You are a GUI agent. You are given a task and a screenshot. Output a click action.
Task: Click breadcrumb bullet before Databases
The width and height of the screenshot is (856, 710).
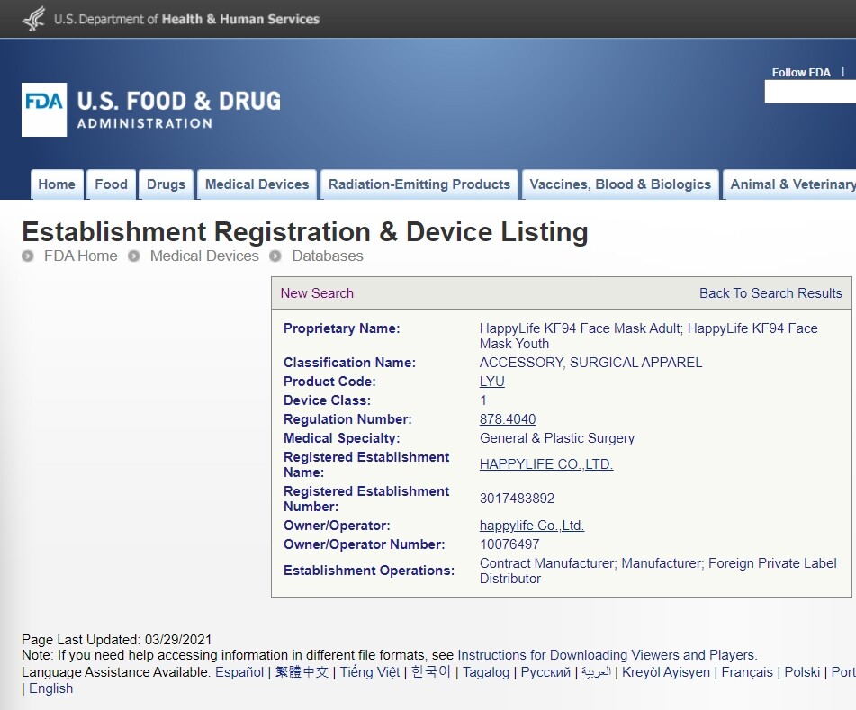[275, 256]
